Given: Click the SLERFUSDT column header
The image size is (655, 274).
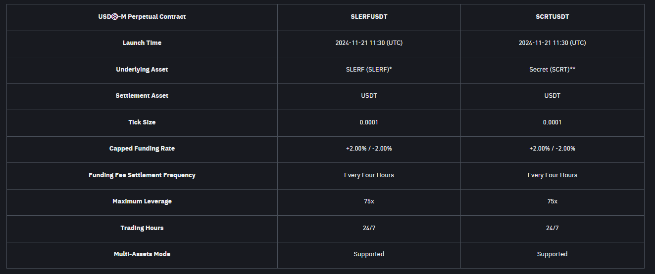Looking at the screenshot, I should click(x=369, y=17).
